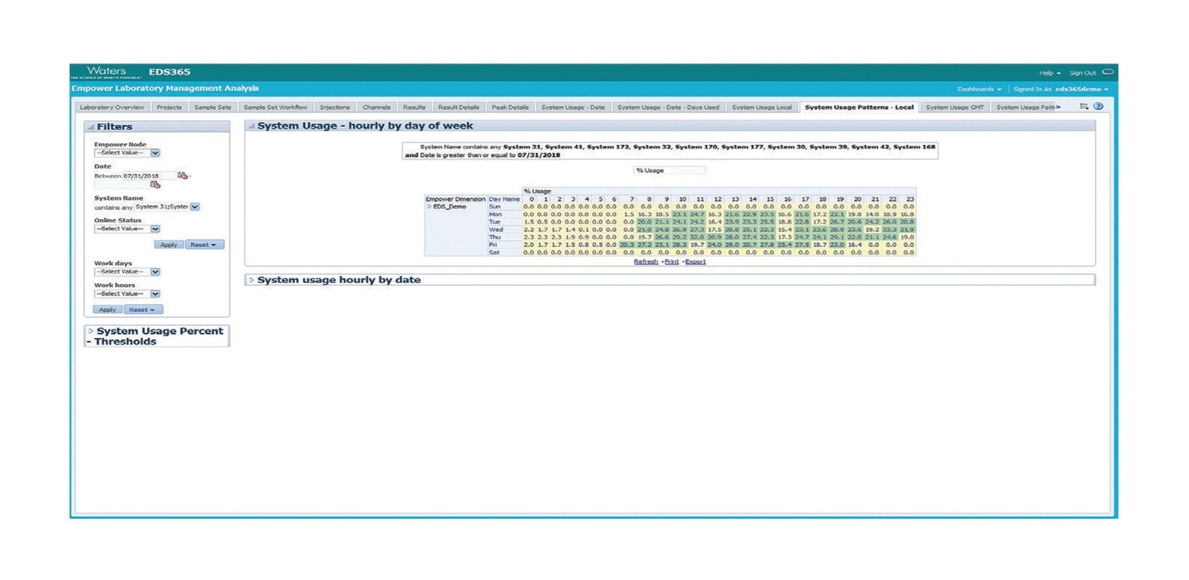Open the upper Reset button menu
Viewport: 1189px width, 580px height.
pos(204,244)
